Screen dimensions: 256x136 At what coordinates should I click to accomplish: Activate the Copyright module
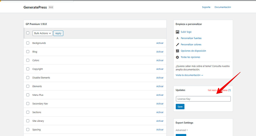(160, 69)
